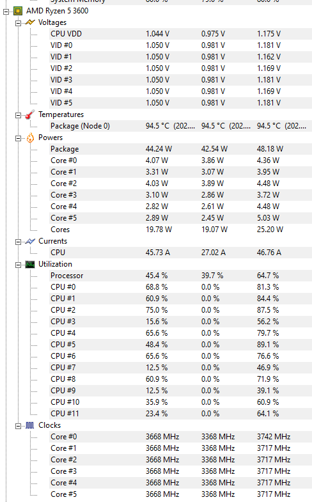This screenshot has height=502, width=312.
Task: Click the Clocks square-wave icon
Action: [x=30, y=425]
